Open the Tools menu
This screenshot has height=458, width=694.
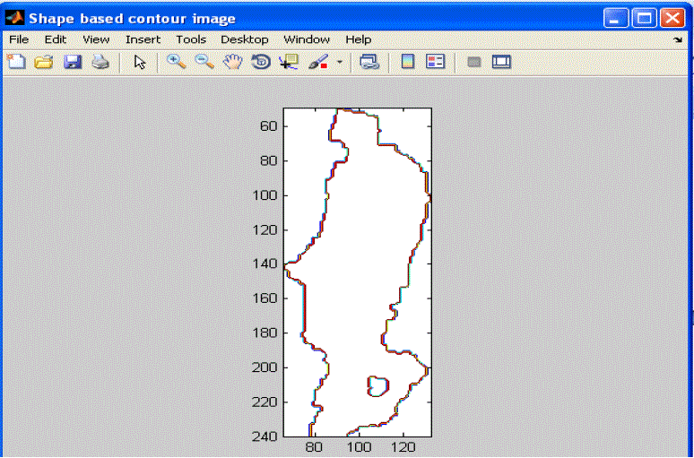pyautogui.click(x=191, y=39)
